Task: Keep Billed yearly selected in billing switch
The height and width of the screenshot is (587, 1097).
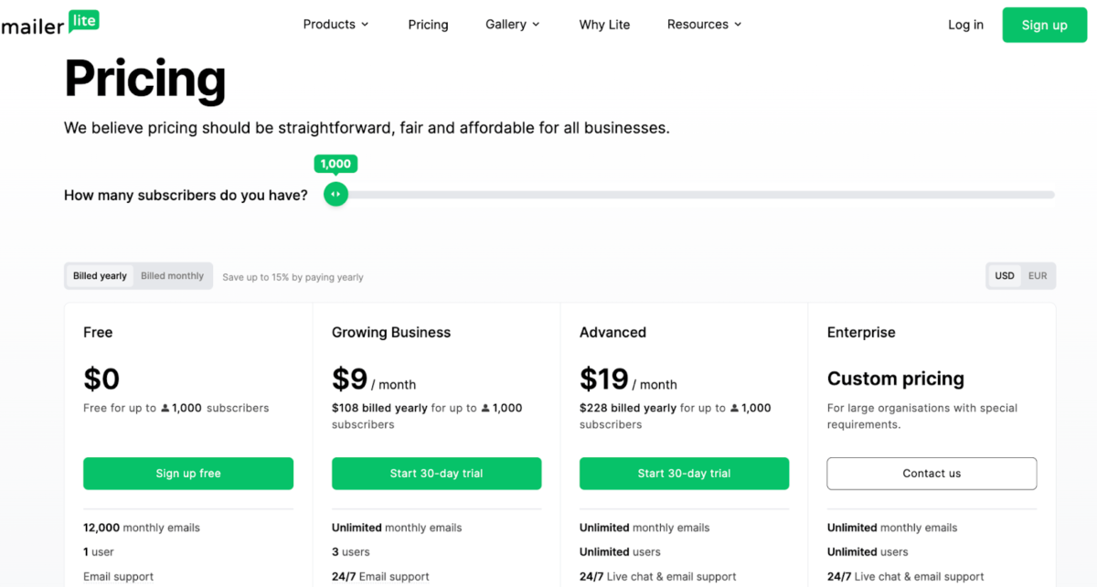Action: tap(99, 275)
